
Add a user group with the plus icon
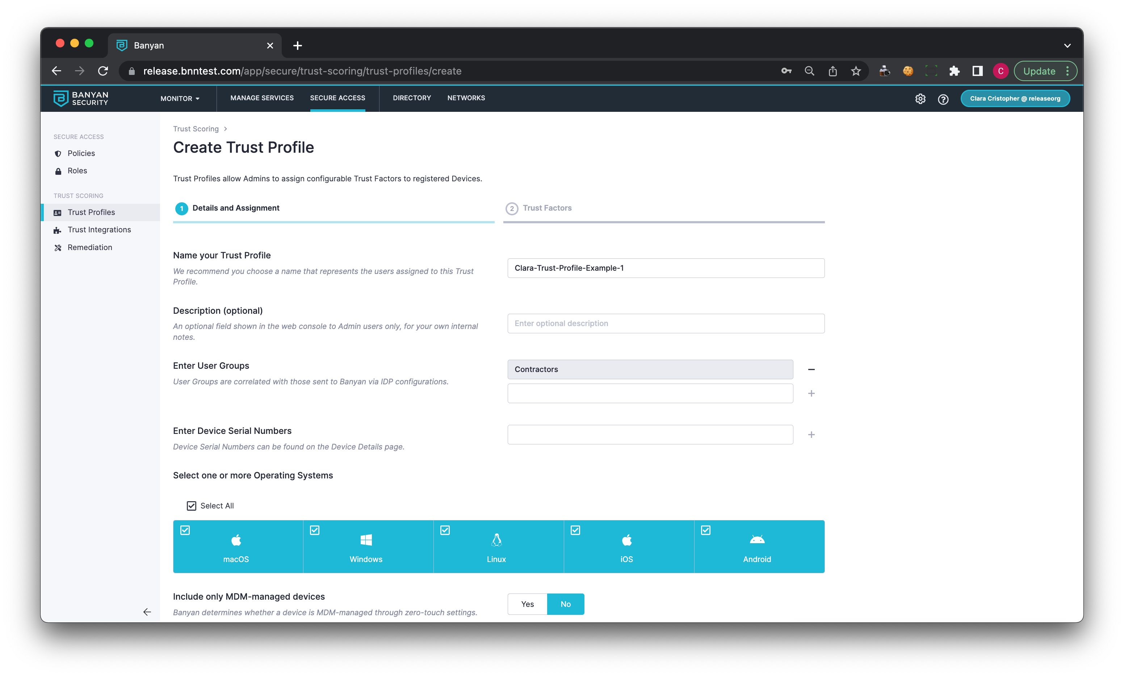(811, 394)
